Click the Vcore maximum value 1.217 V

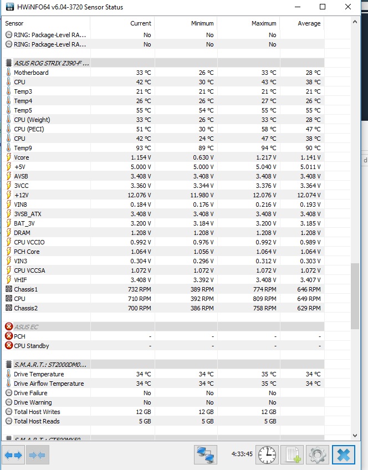click(266, 157)
